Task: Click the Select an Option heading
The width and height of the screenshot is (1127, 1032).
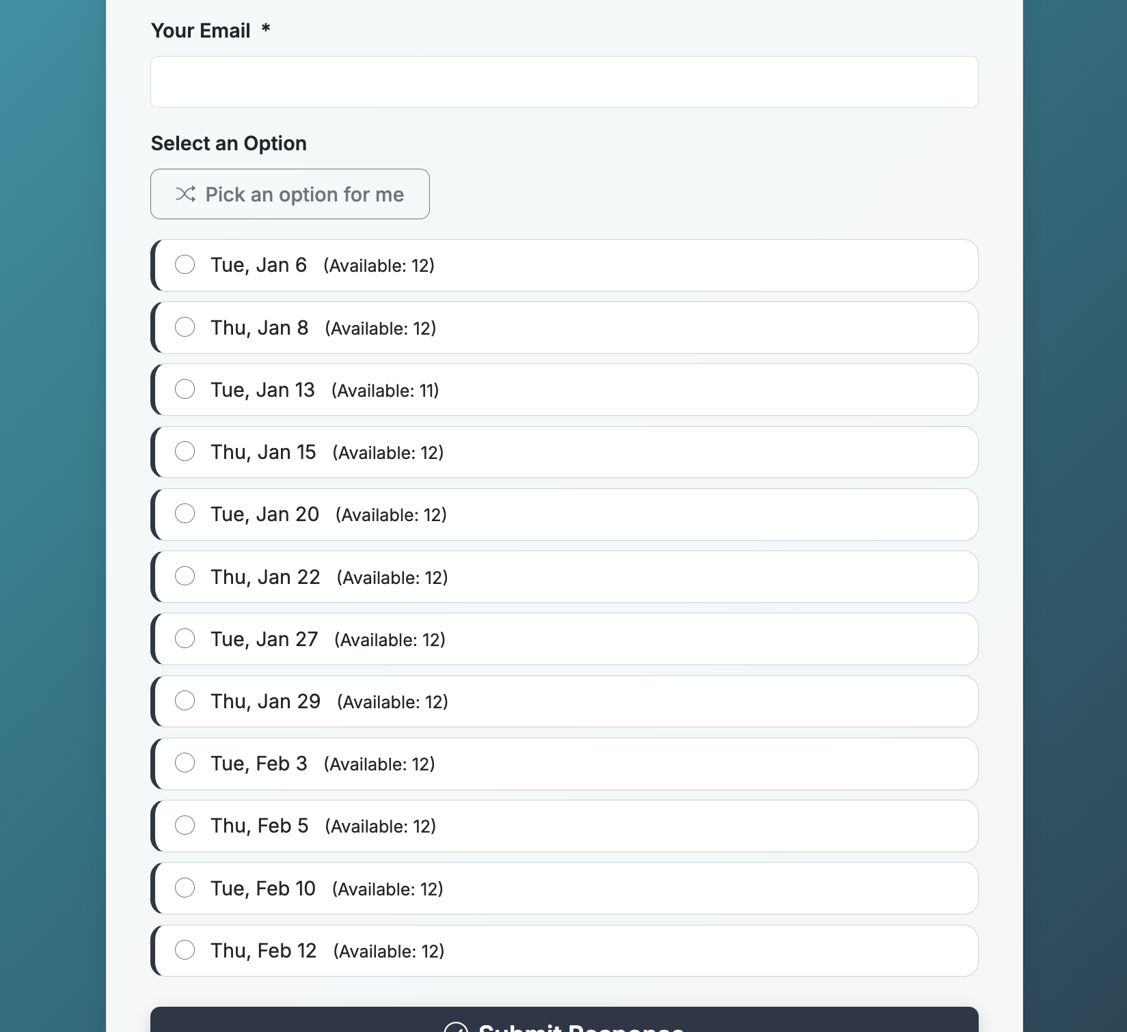Action: [228, 143]
